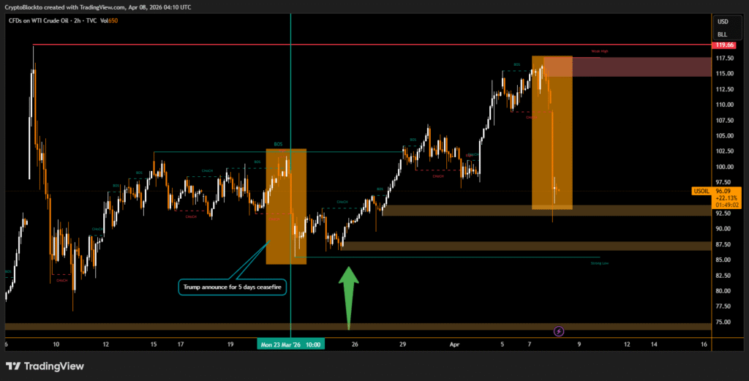The width and height of the screenshot is (749, 381).
Task: Select the Strong Low label
Action: pyautogui.click(x=599, y=262)
